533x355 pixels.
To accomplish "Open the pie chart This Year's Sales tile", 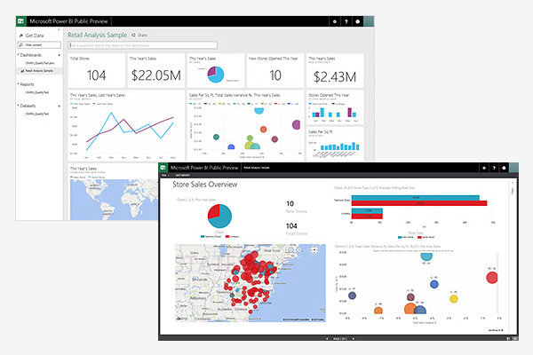I will click(216, 71).
